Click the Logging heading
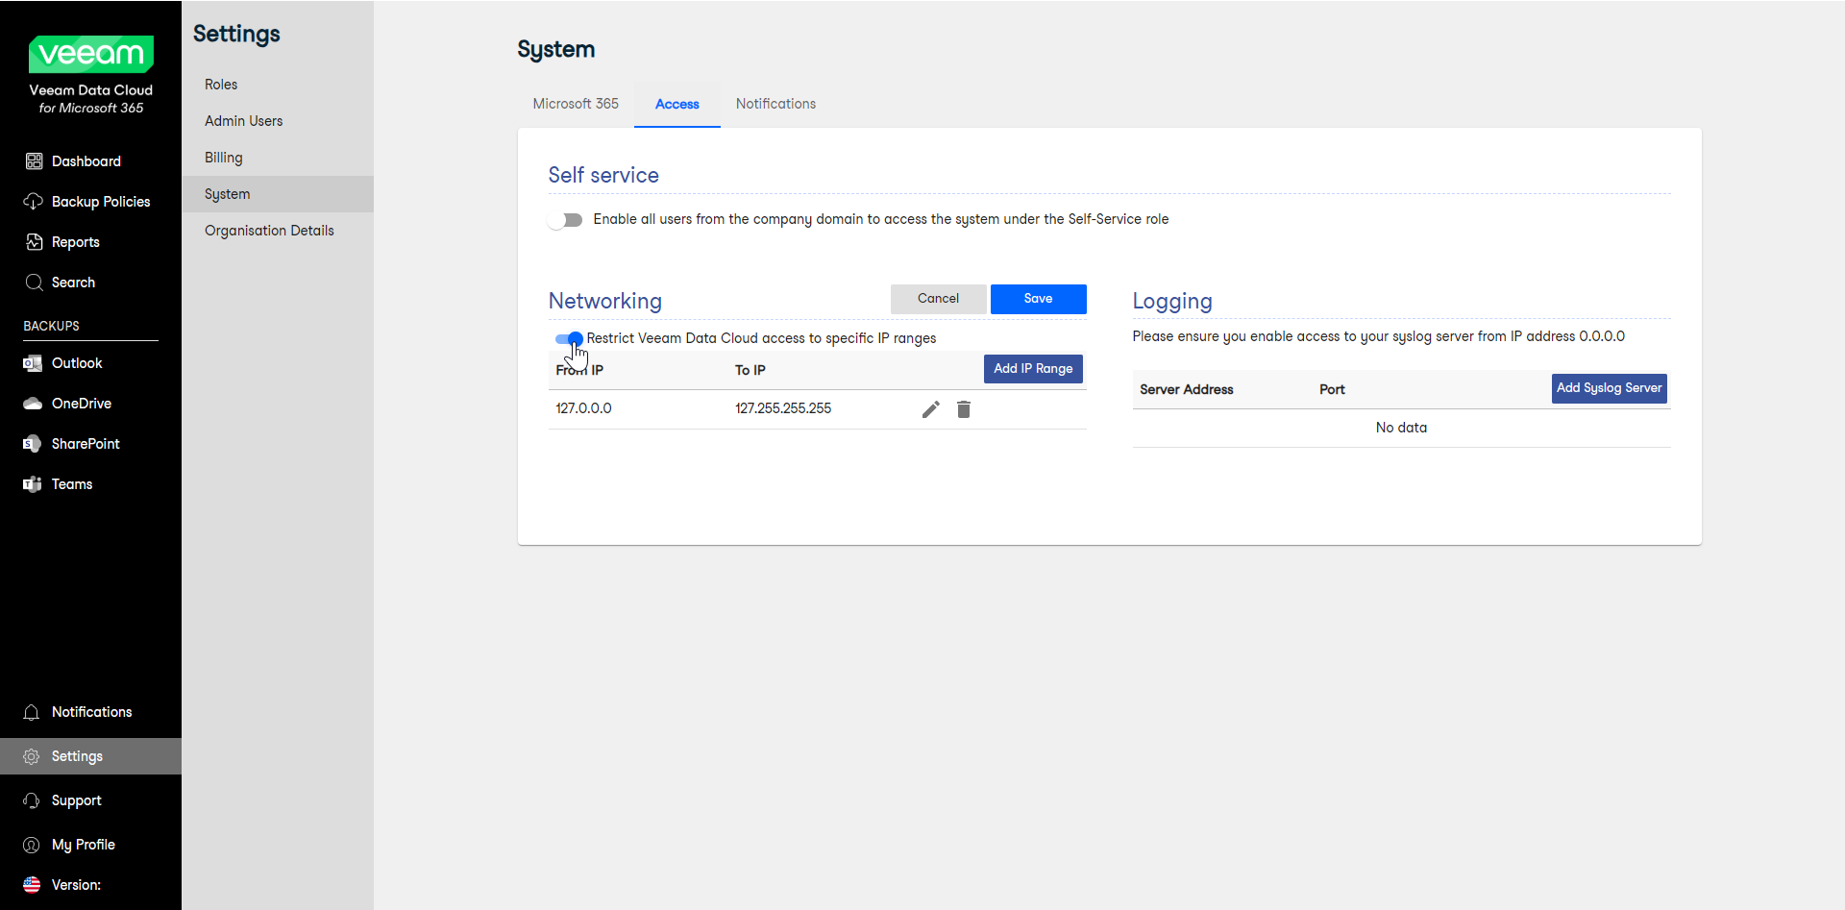 point(1172,302)
